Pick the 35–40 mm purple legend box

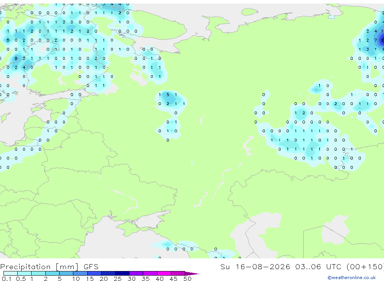(150, 273)
